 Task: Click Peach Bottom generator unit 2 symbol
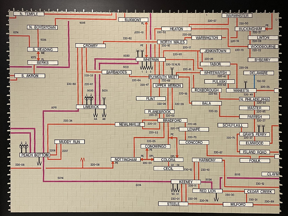point(22,146)
